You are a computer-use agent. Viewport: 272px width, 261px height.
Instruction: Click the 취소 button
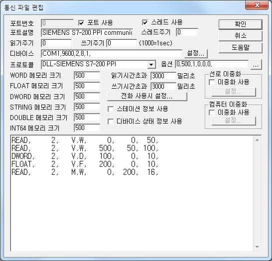240,36
